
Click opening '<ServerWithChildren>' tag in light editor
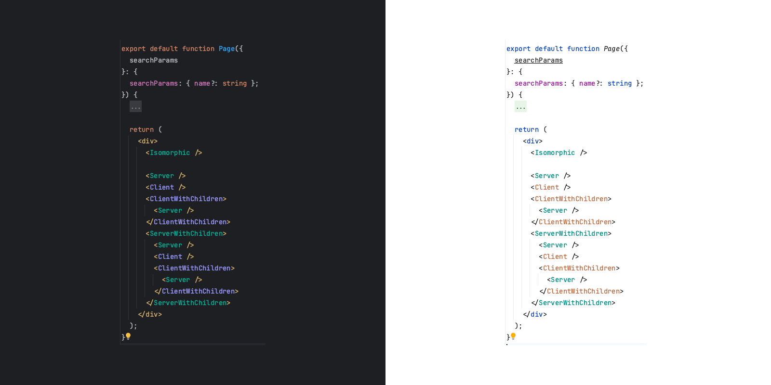[x=571, y=233]
